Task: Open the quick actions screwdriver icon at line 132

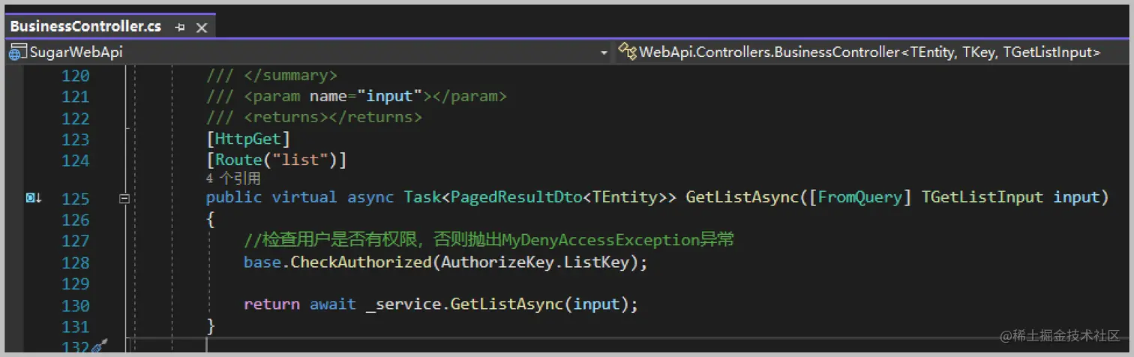Action: tap(100, 347)
